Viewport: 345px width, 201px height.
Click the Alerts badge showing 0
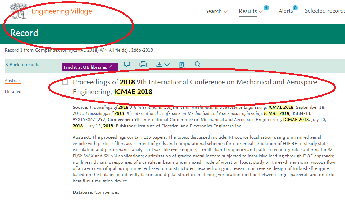tap(295, 8)
